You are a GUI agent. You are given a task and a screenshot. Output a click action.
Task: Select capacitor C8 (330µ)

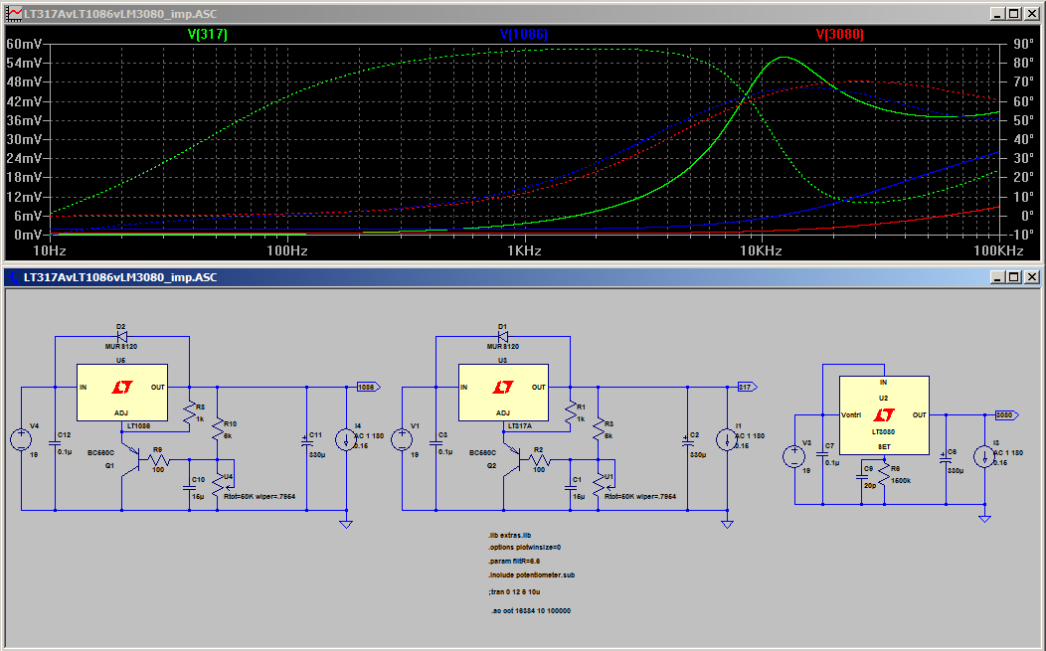946,459
